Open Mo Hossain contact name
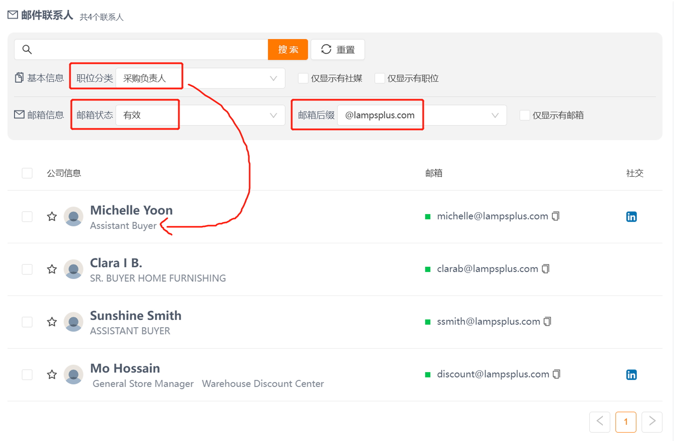 (125, 368)
